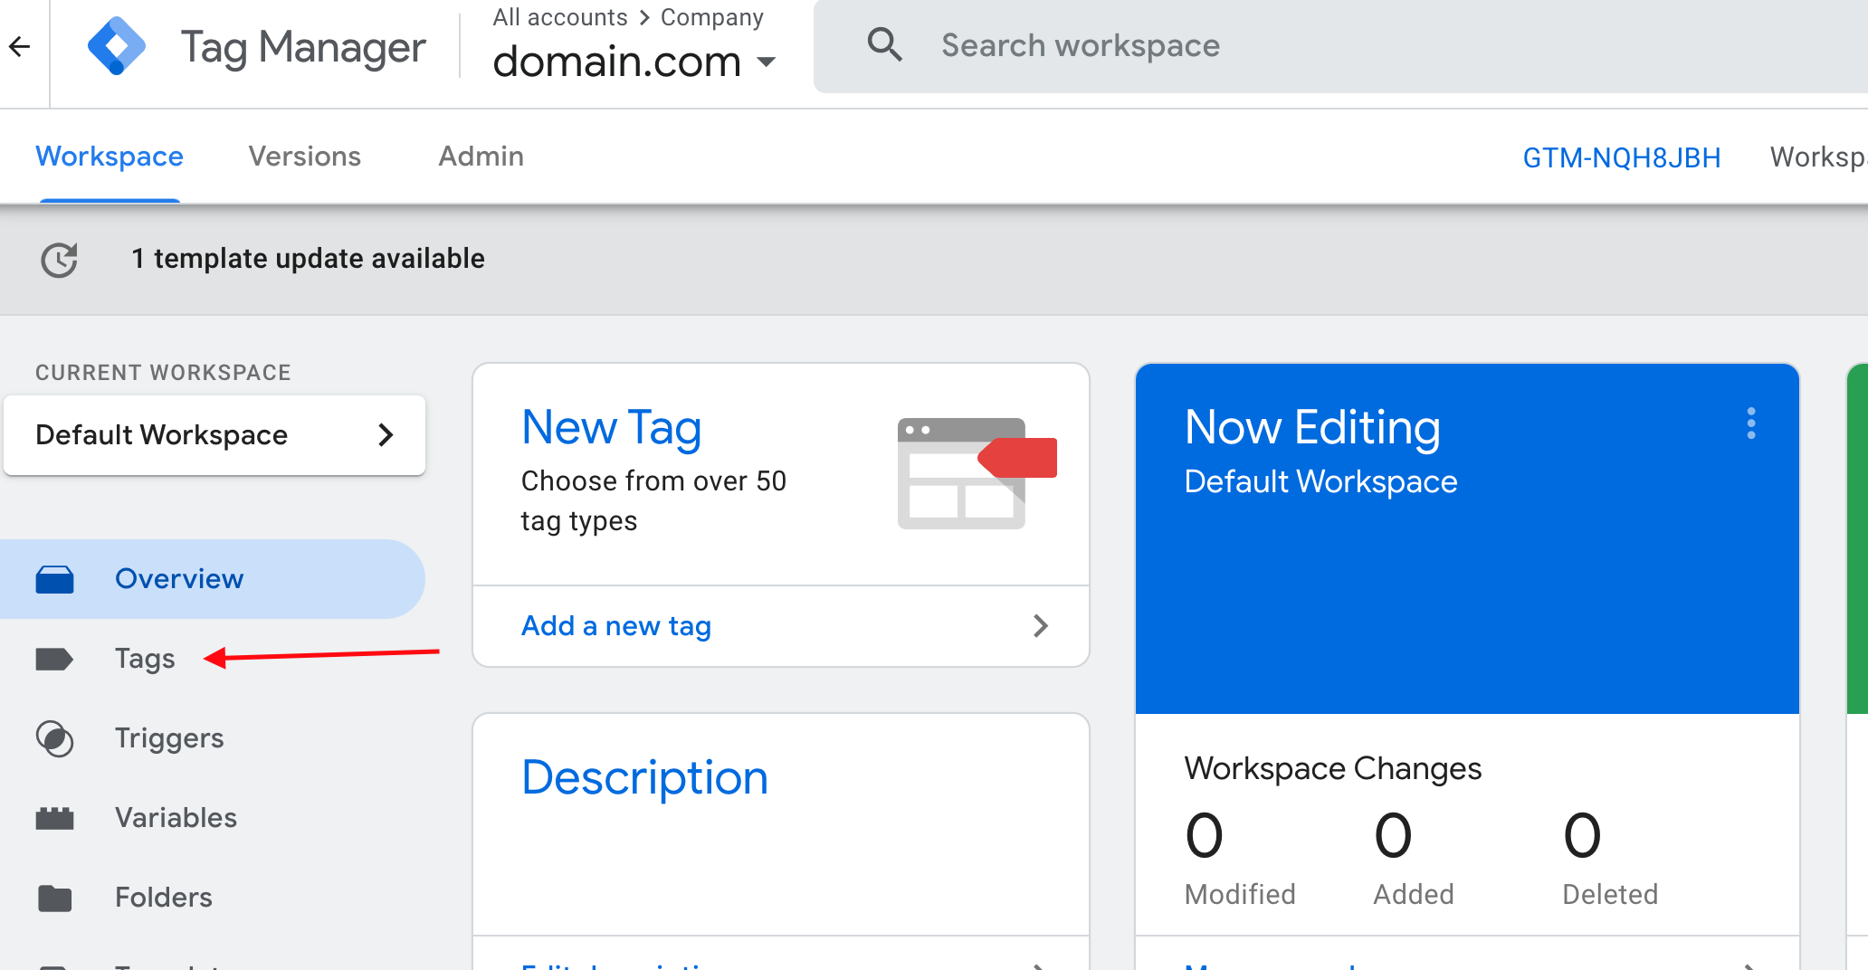Click the Choose from over 50 tag types text
The image size is (1868, 970).
tap(653, 501)
